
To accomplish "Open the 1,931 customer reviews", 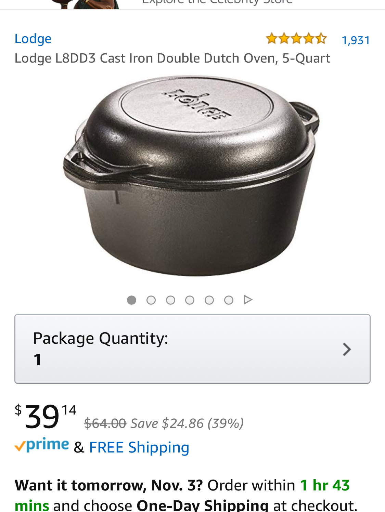I will (x=356, y=40).
